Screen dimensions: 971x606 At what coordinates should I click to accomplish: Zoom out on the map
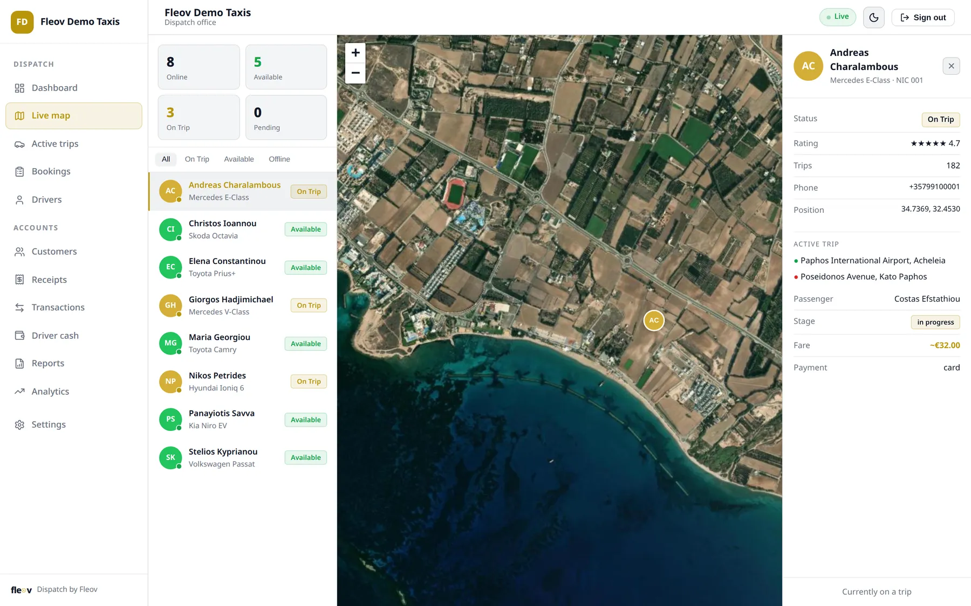tap(355, 73)
